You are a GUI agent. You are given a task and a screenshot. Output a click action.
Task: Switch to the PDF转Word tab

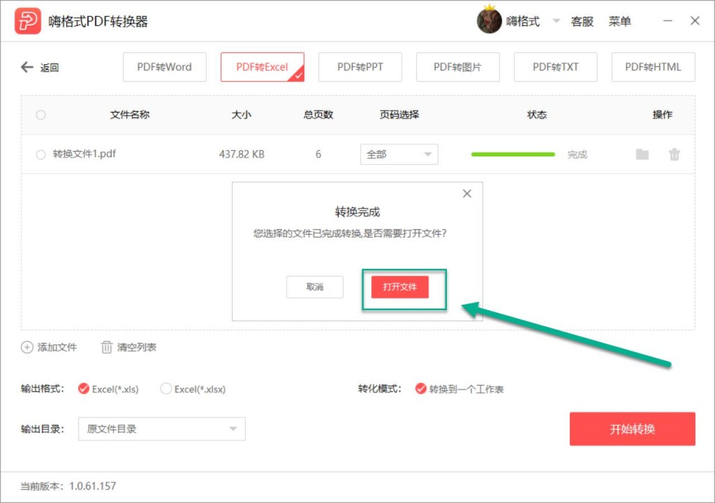point(165,67)
